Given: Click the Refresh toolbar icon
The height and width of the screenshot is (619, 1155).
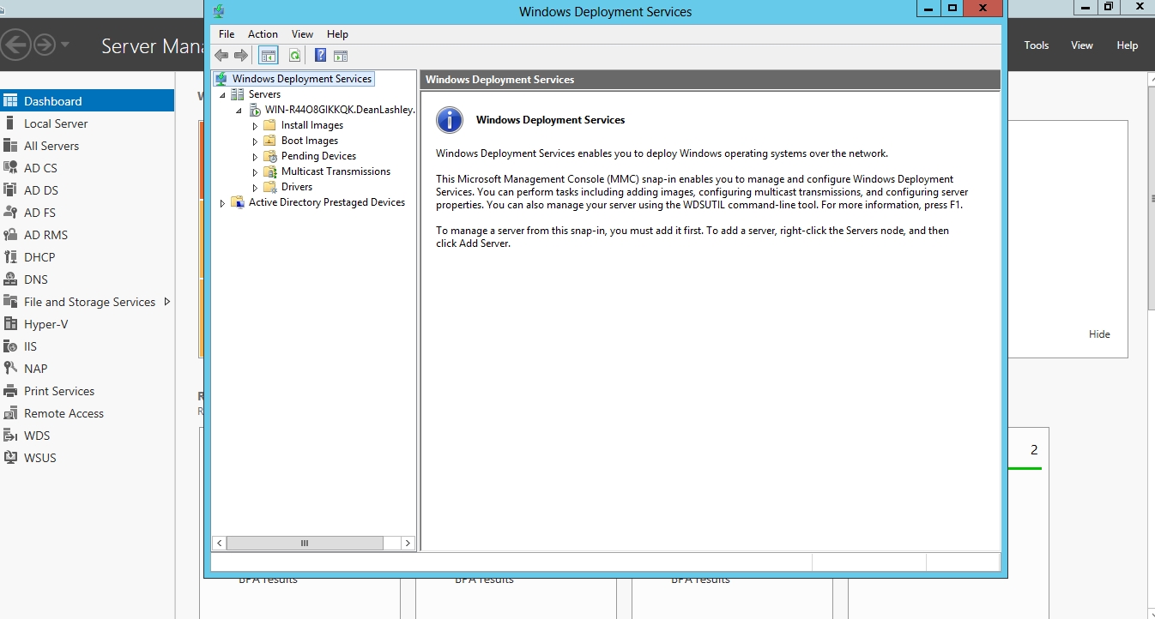Looking at the screenshot, I should (294, 56).
